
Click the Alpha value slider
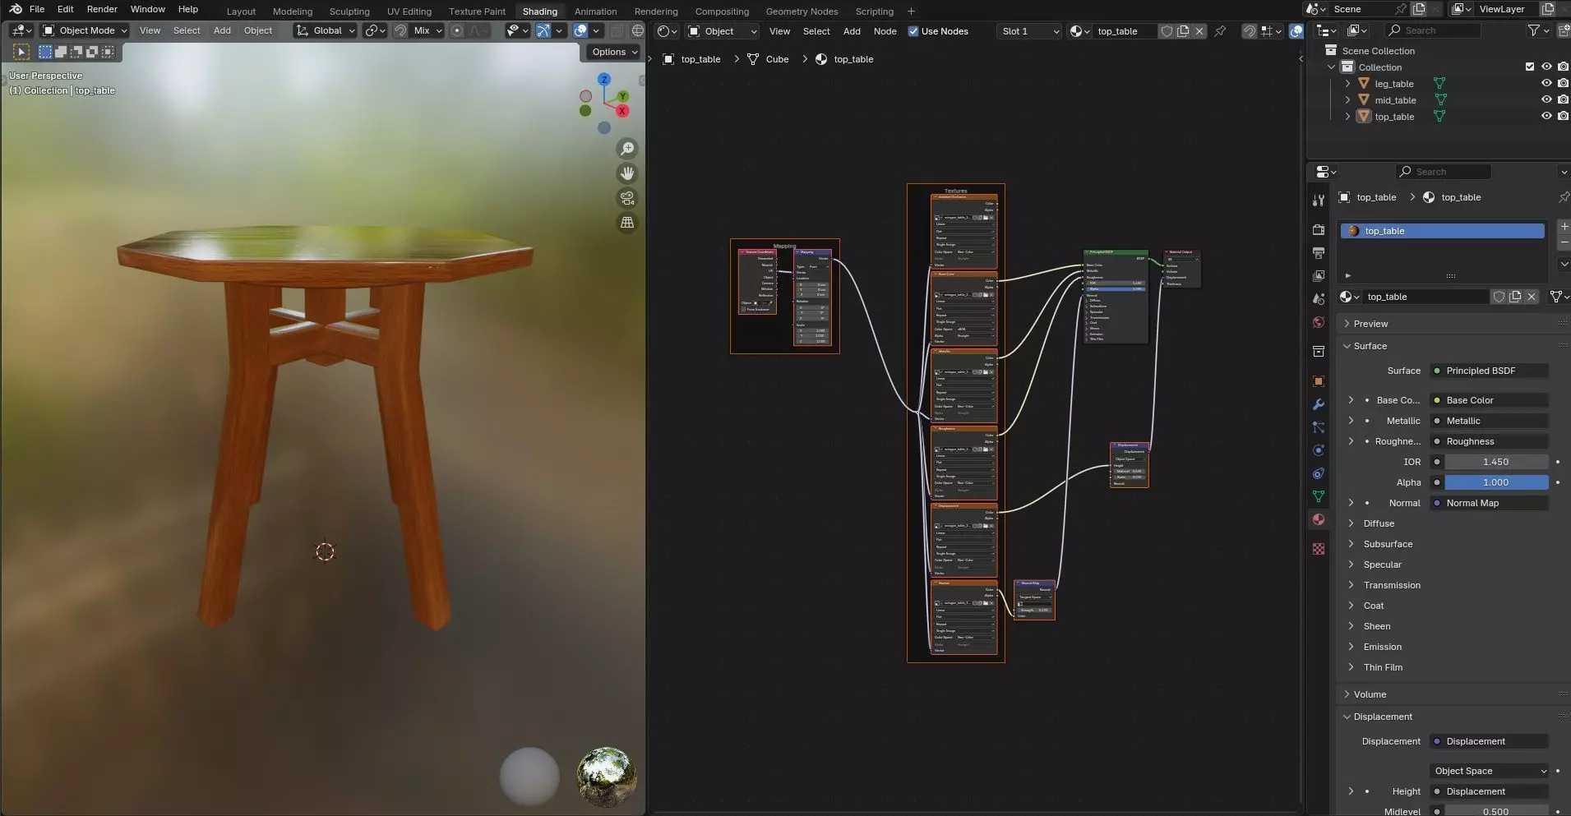(x=1495, y=482)
